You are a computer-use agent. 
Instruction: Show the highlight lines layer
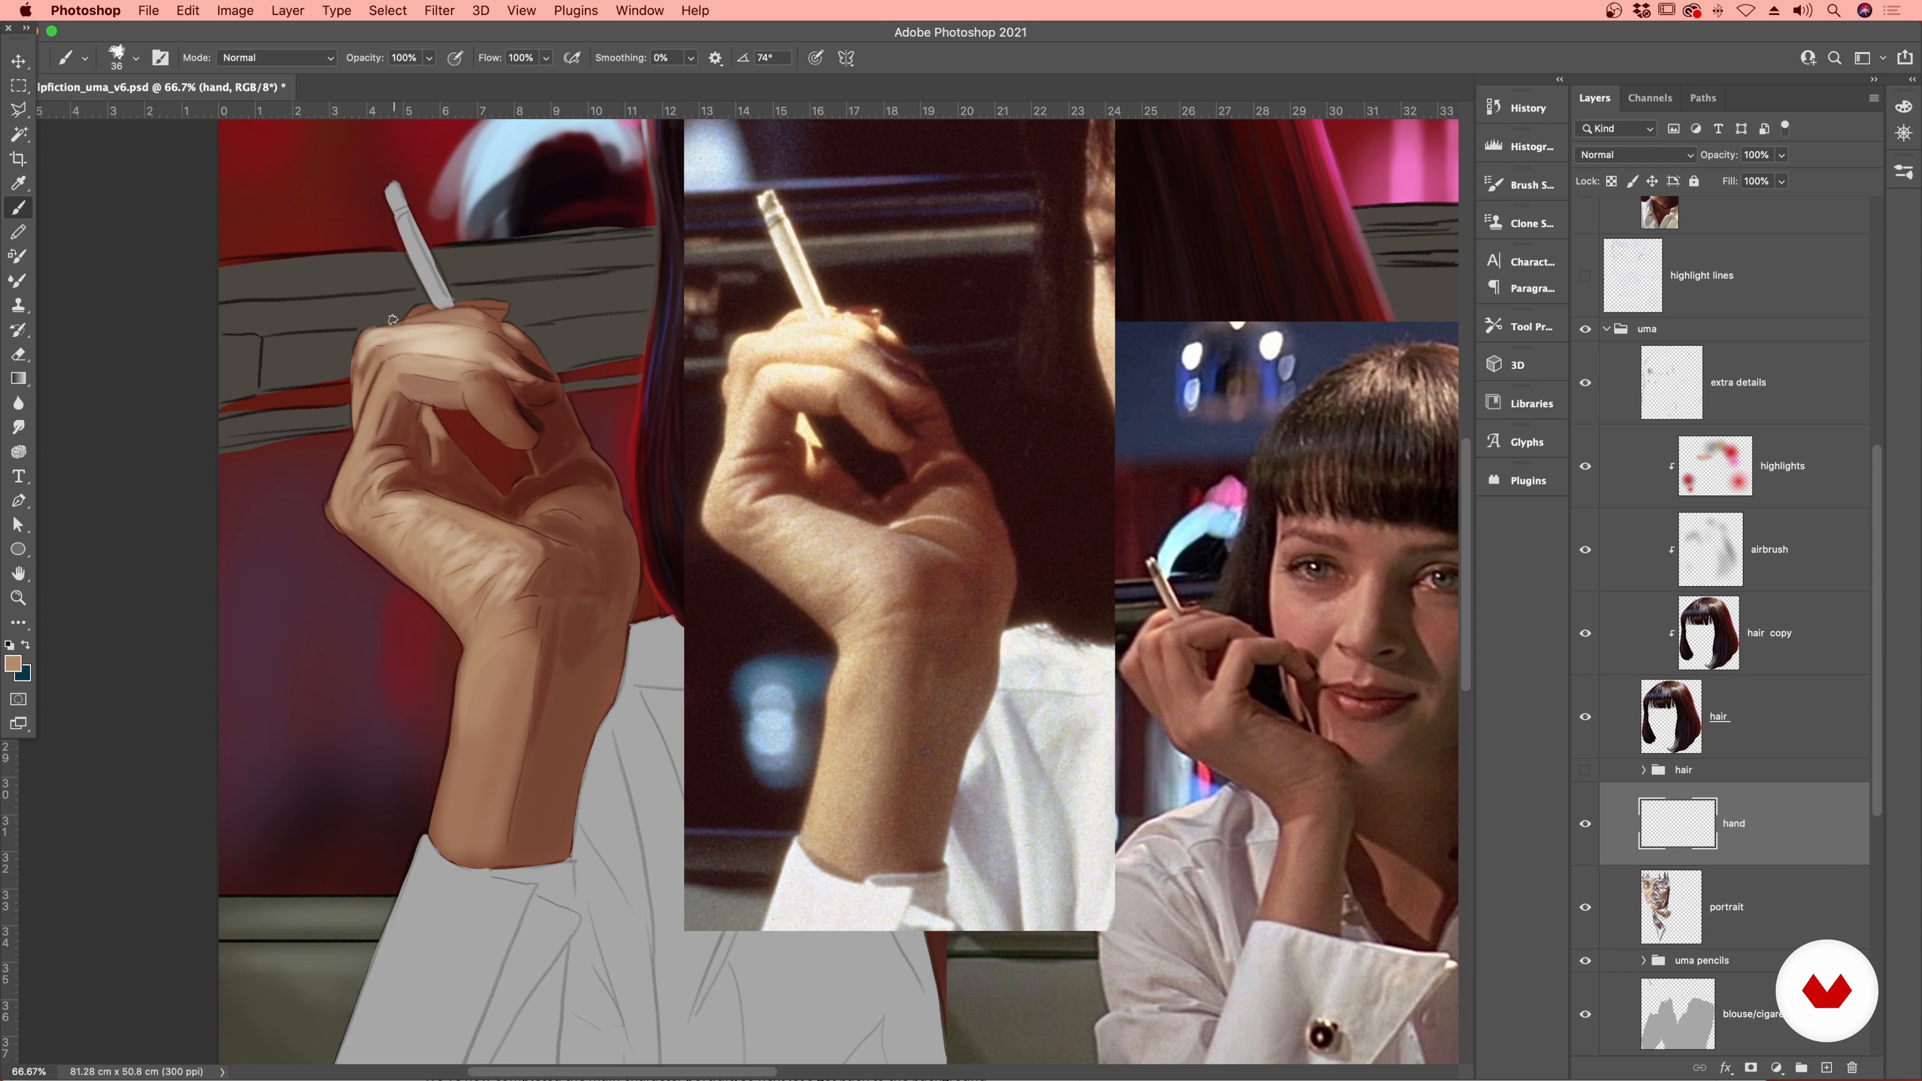[1586, 275]
